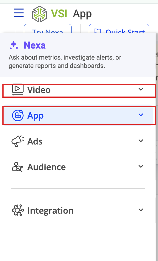Expand the Integration chevron

141,210
